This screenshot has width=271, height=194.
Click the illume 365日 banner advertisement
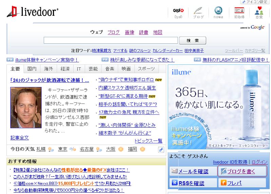pyautogui.click(x=219, y=107)
